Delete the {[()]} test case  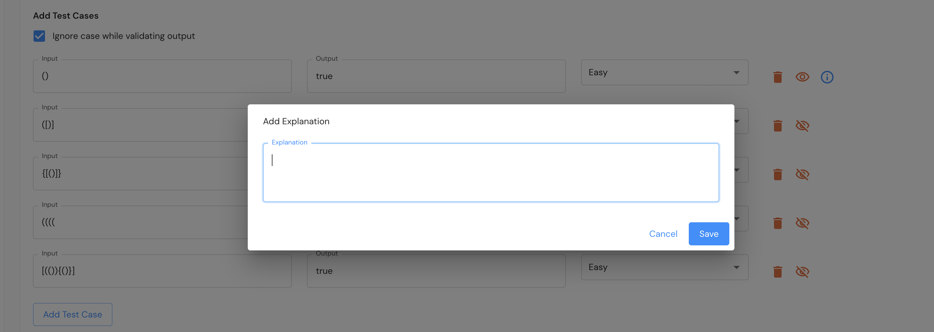click(x=777, y=174)
